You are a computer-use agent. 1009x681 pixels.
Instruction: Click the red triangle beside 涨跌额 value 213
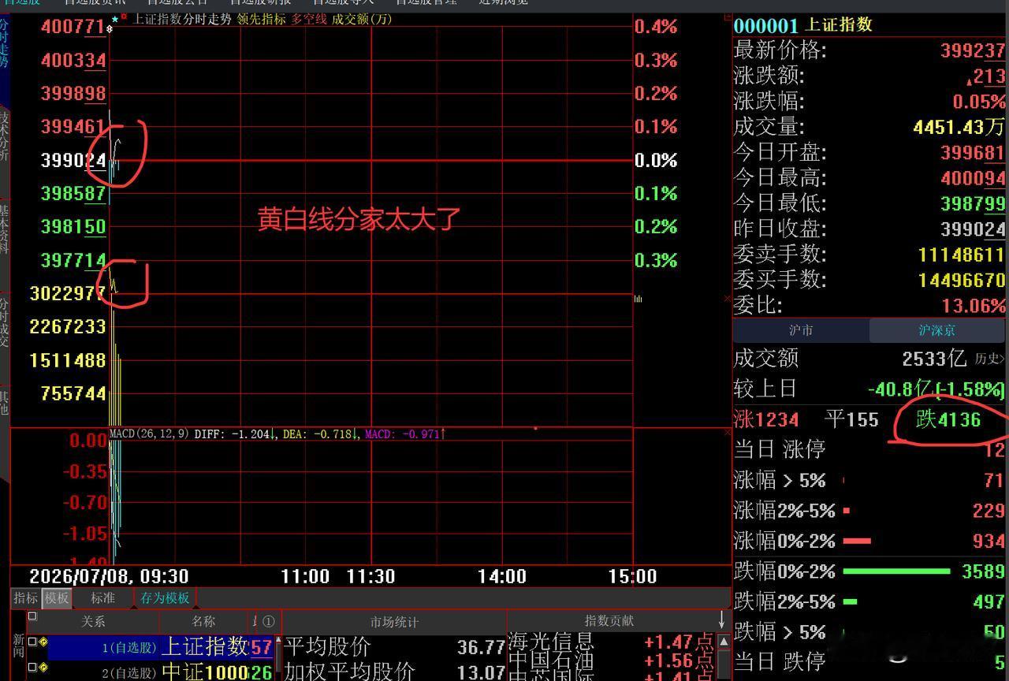[x=968, y=80]
